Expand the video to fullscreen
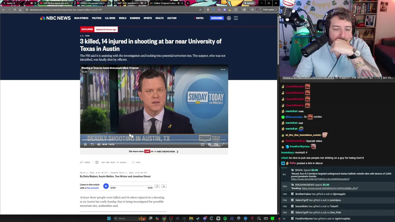The width and height of the screenshot is (395, 222). click(x=223, y=144)
